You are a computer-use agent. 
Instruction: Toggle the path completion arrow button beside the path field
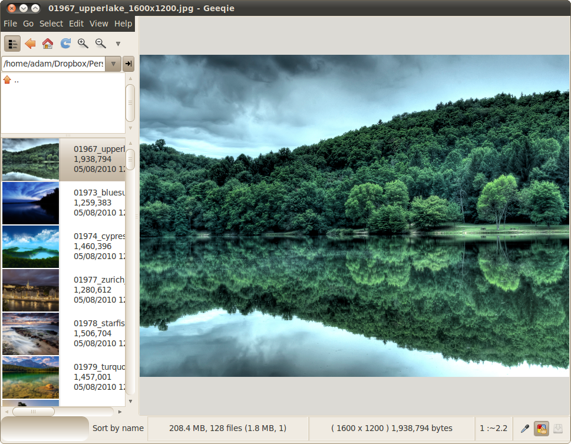(128, 64)
